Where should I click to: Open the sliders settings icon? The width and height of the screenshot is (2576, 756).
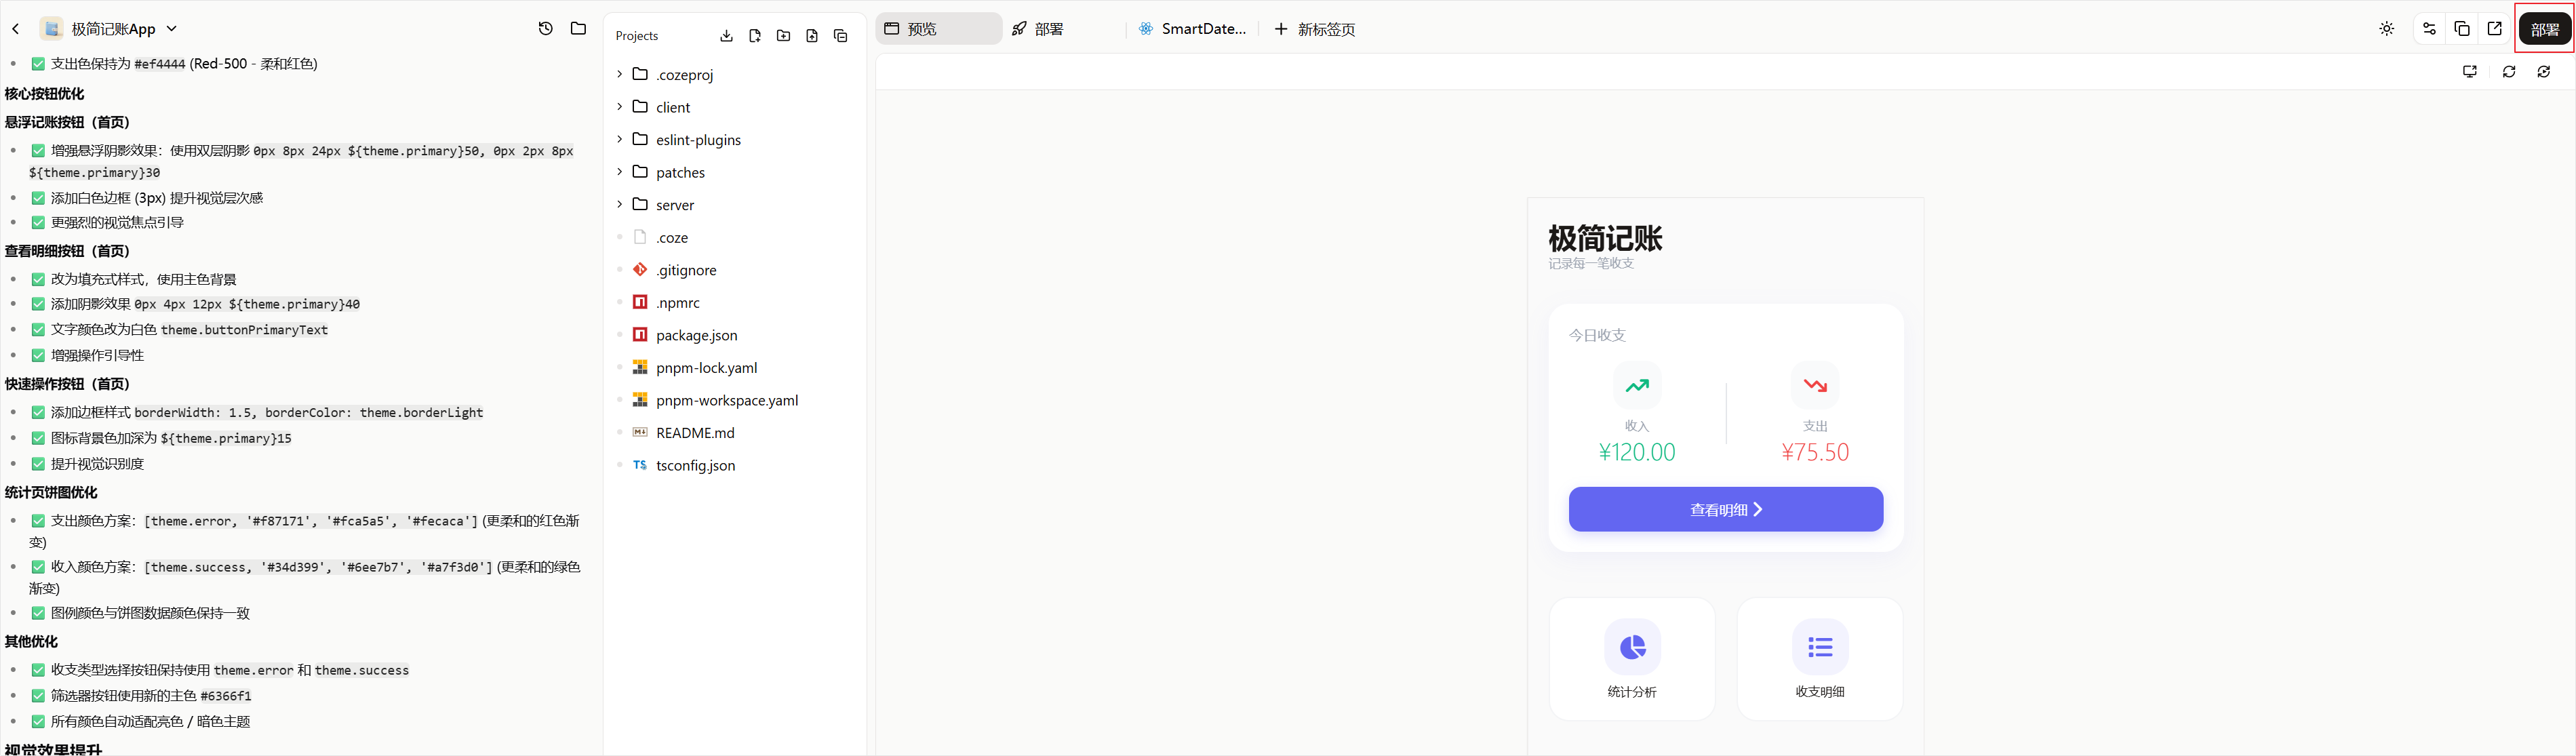2429,29
